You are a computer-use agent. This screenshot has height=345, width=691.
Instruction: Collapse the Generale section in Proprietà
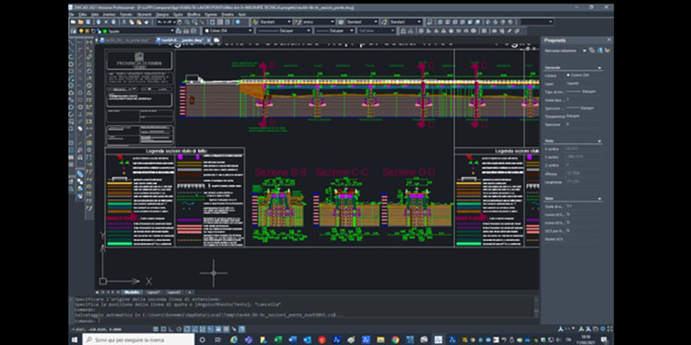600,68
